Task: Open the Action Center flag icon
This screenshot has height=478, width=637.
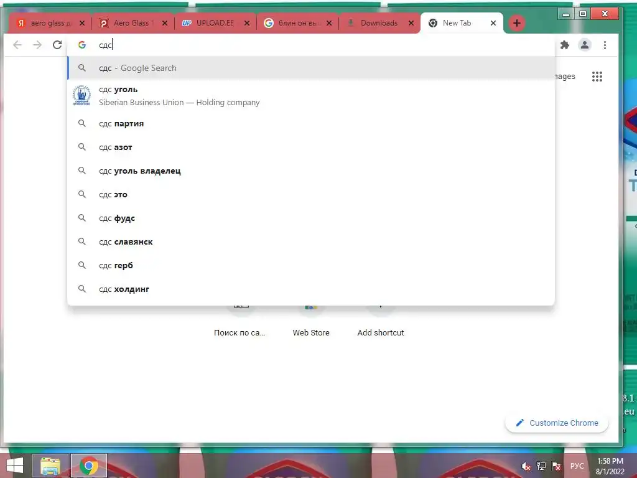Action: click(x=556, y=466)
